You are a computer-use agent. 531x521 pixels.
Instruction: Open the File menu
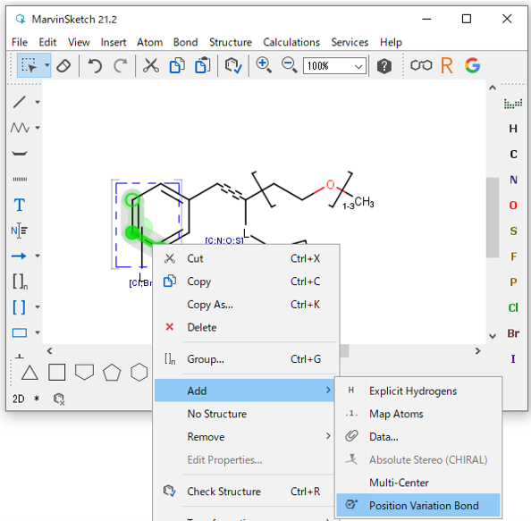[x=20, y=42]
